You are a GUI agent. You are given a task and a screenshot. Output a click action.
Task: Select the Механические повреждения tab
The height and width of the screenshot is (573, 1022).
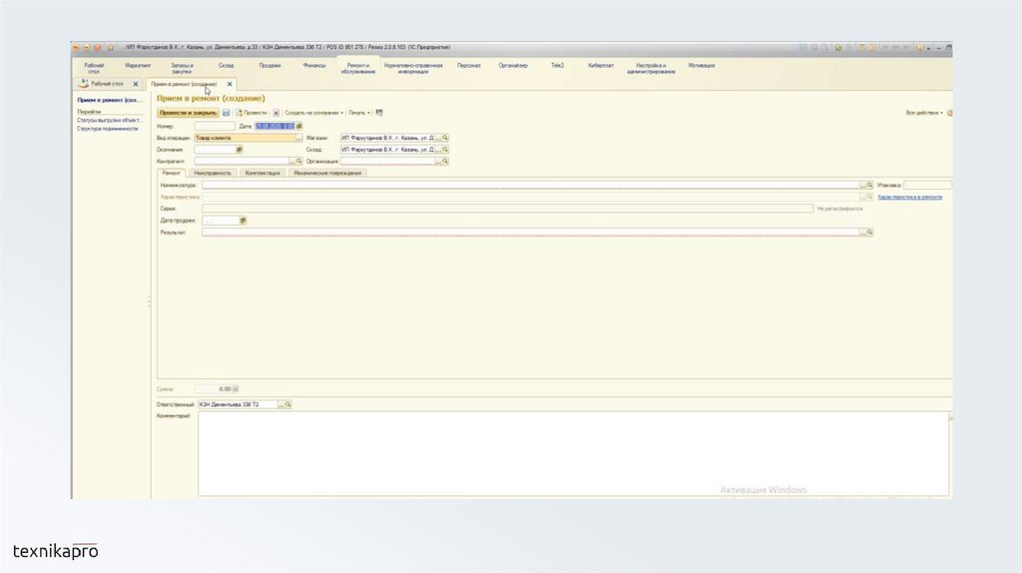tap(326, 173)
